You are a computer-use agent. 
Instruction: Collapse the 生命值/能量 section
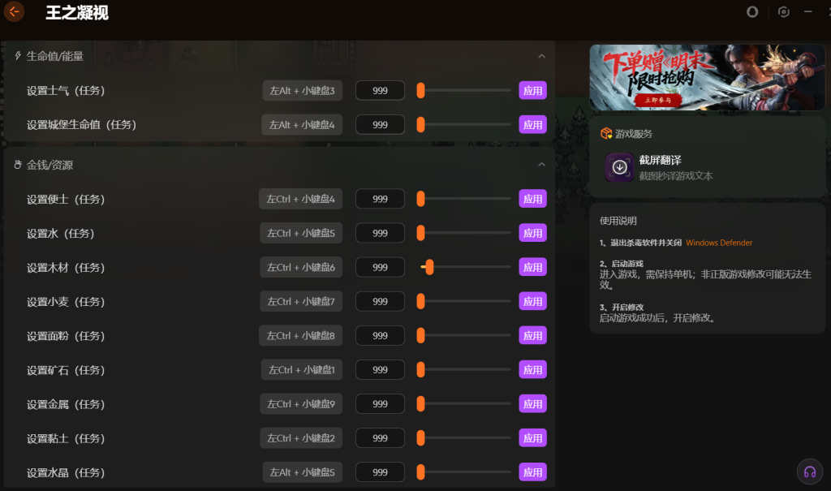pyautogui.click(x=541, y=56)
